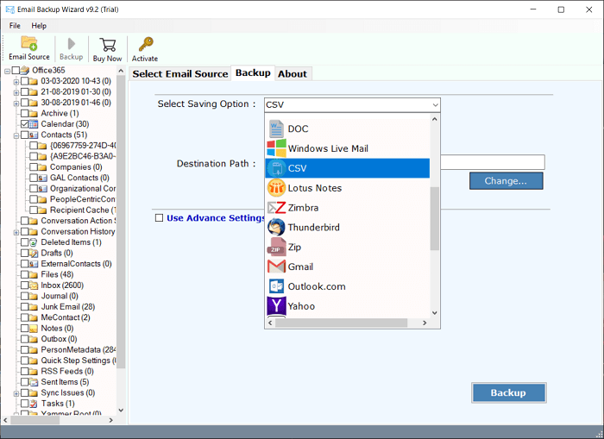Click inside the Destination Path field
604x439 pixels.
point(493,162)
